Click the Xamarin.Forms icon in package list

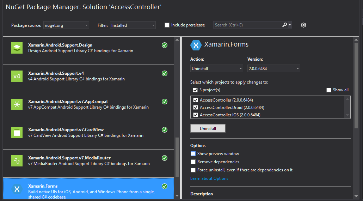click(x=17, y=189)
